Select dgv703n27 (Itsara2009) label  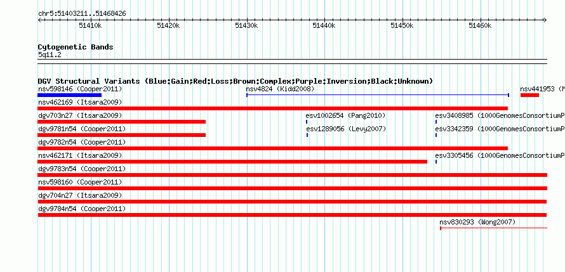tap(80, 115)
